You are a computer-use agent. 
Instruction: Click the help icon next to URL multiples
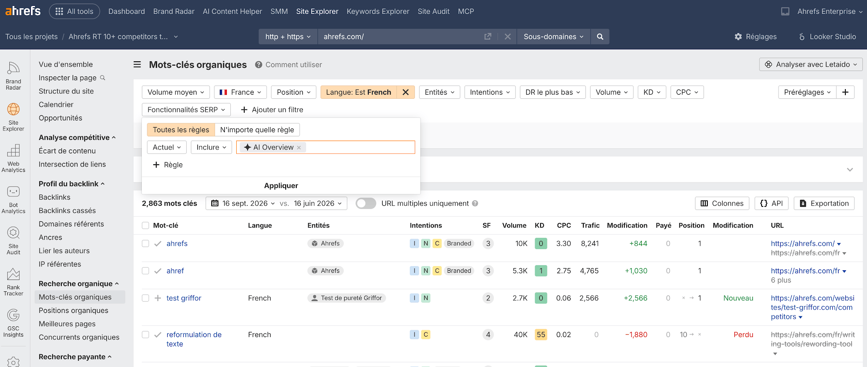point(475,204)
